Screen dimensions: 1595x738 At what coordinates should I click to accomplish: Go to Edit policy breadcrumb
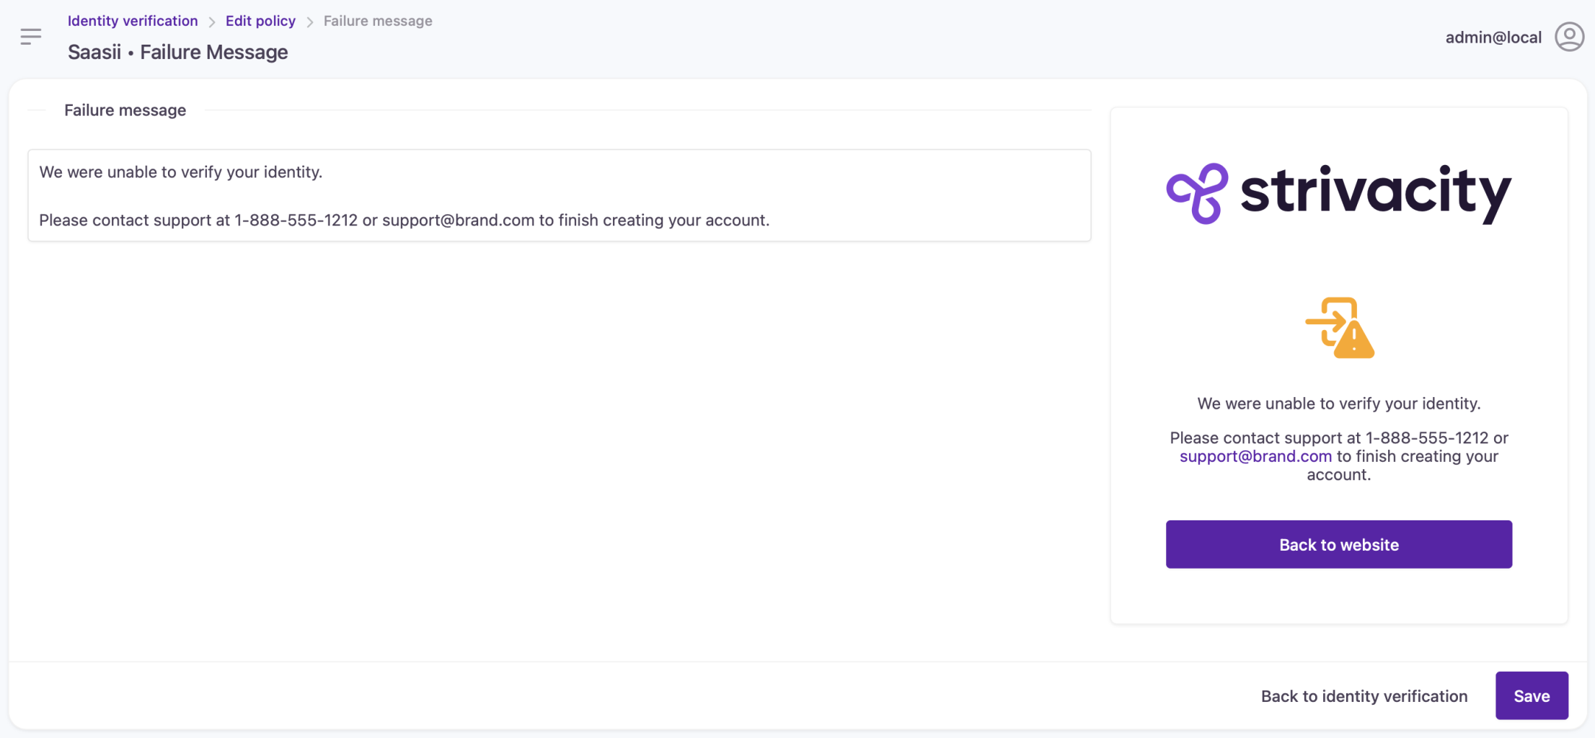point(260,21)
